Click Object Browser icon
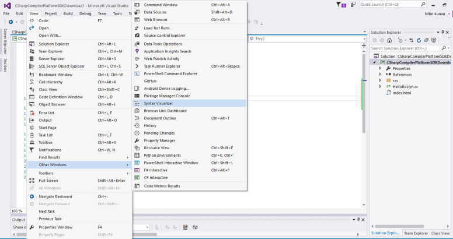Viewport: 453px width, 239px height. [x=32, y=104]
